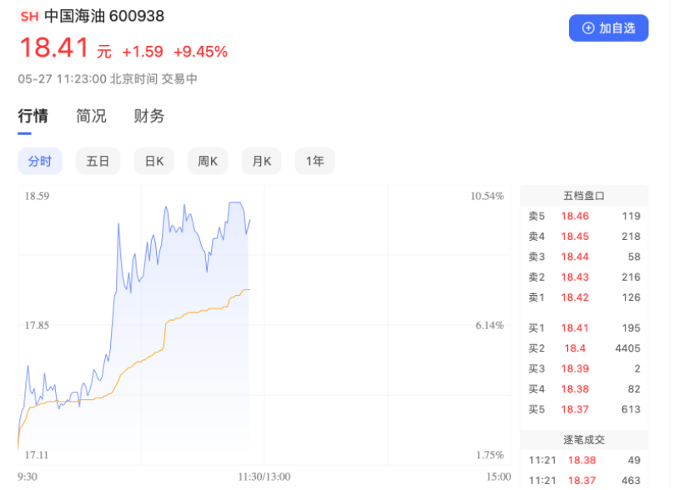Click the 五档盘口 header
The image size is (679, 490).
click(584, 196)
